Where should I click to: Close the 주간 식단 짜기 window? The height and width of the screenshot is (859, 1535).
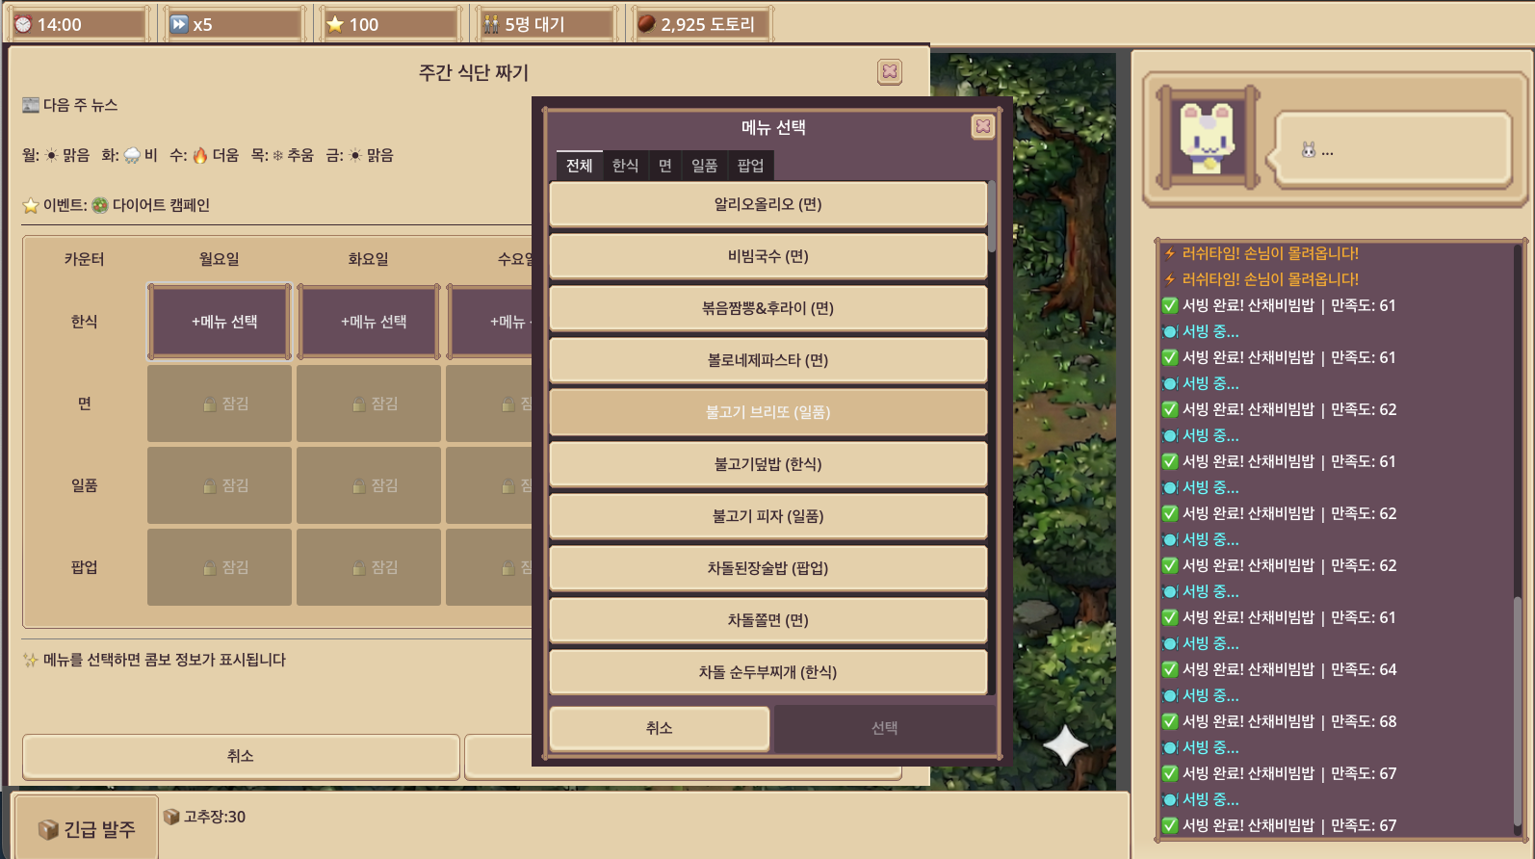[x=890, y=72]
